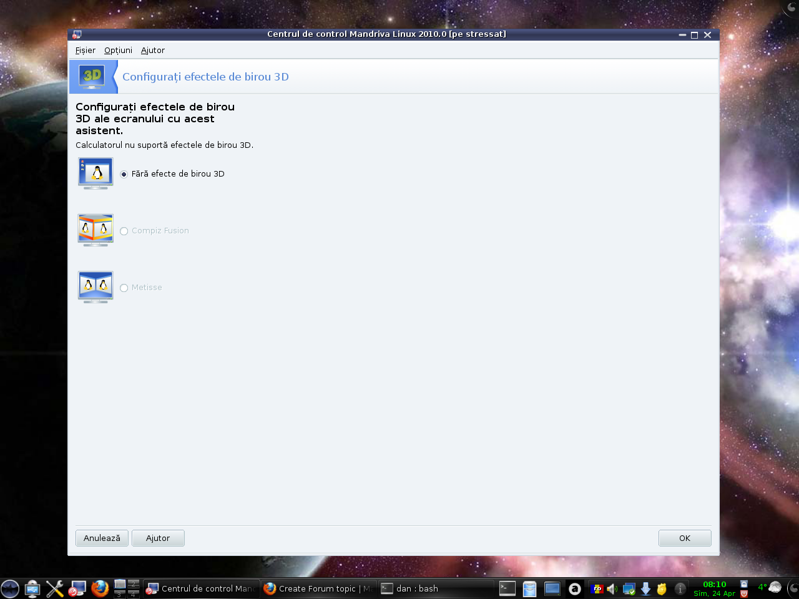Click the Anulează button
Viewport: 799px width, 599px height.
(102, 538)
